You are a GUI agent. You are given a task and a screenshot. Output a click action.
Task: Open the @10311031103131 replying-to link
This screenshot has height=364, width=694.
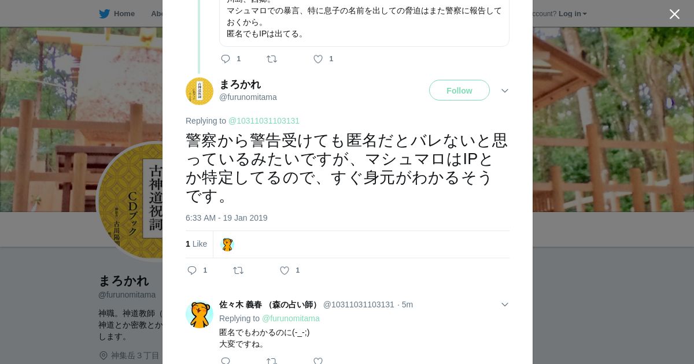pos(264,121)
